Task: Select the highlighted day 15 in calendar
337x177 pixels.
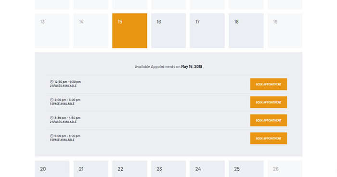Action: (130, 31)
